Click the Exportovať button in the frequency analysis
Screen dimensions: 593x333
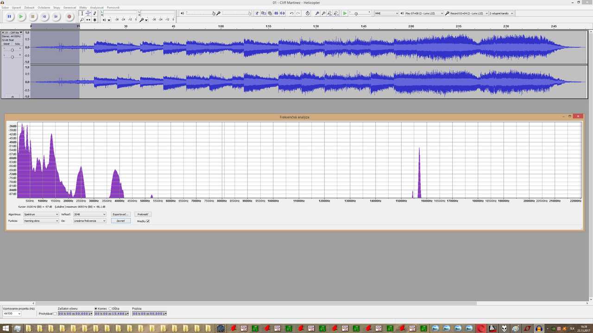point(120,214)
